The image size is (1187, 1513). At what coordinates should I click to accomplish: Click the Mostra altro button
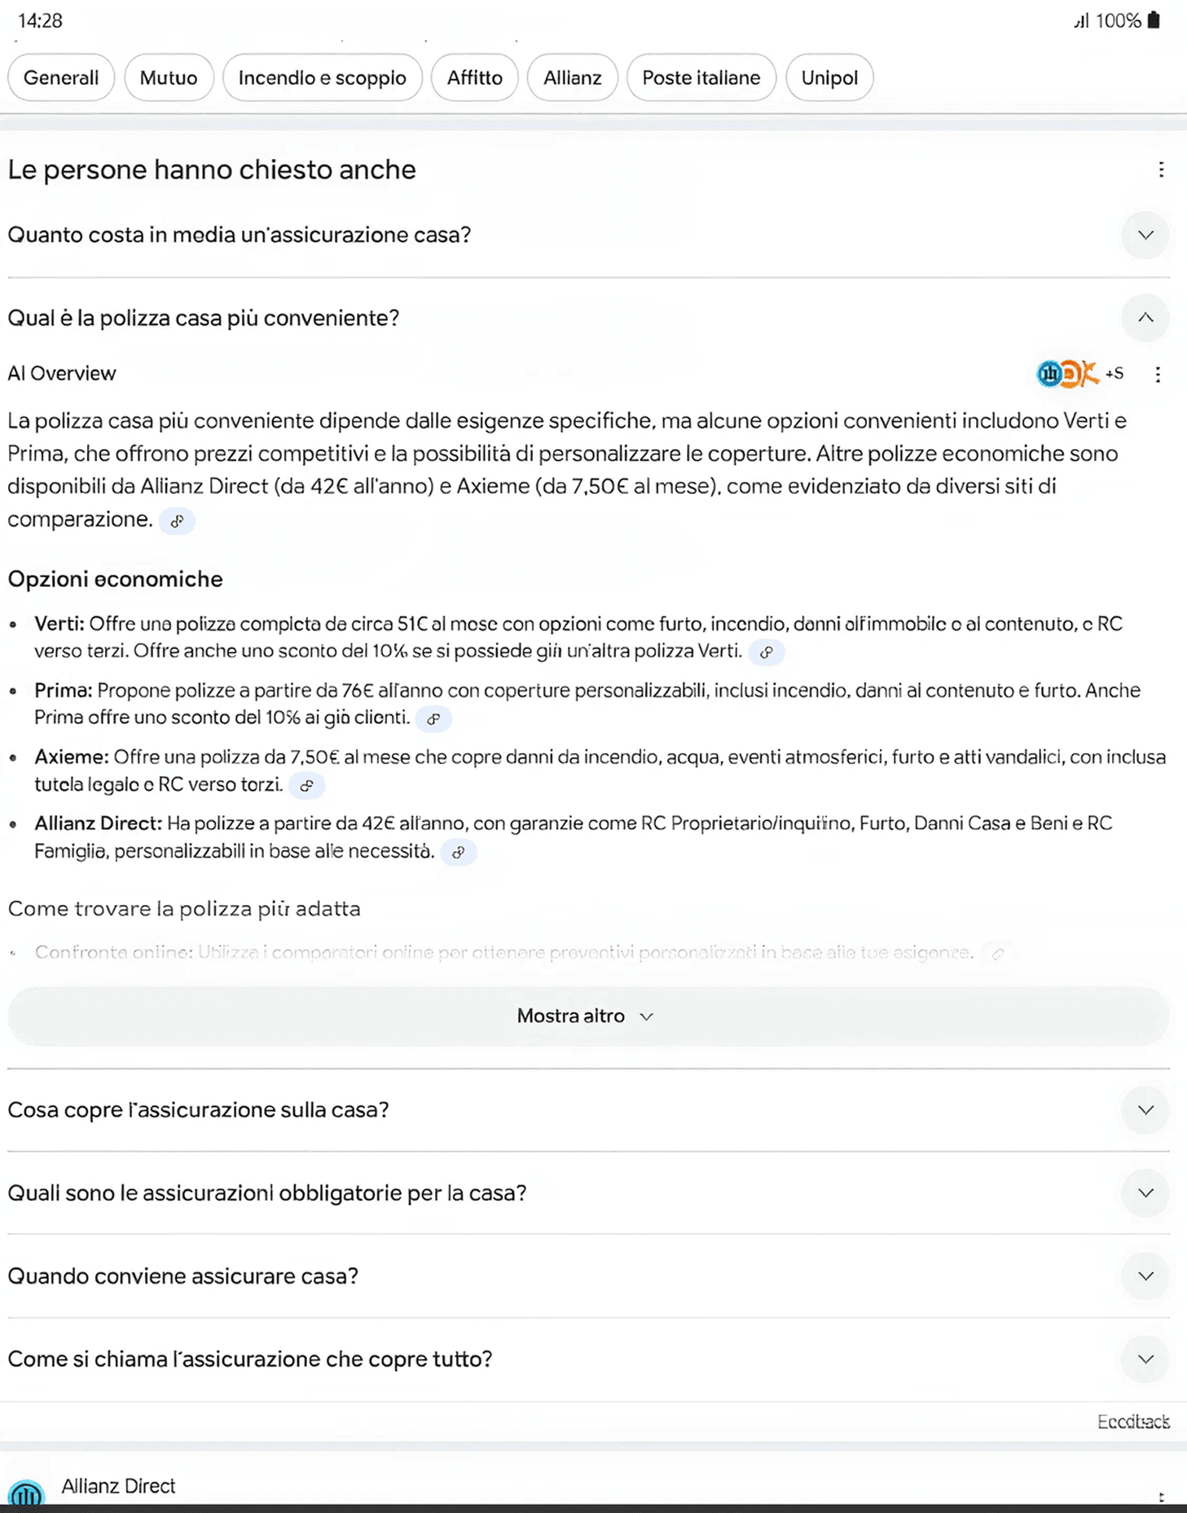pos(587,1017)
